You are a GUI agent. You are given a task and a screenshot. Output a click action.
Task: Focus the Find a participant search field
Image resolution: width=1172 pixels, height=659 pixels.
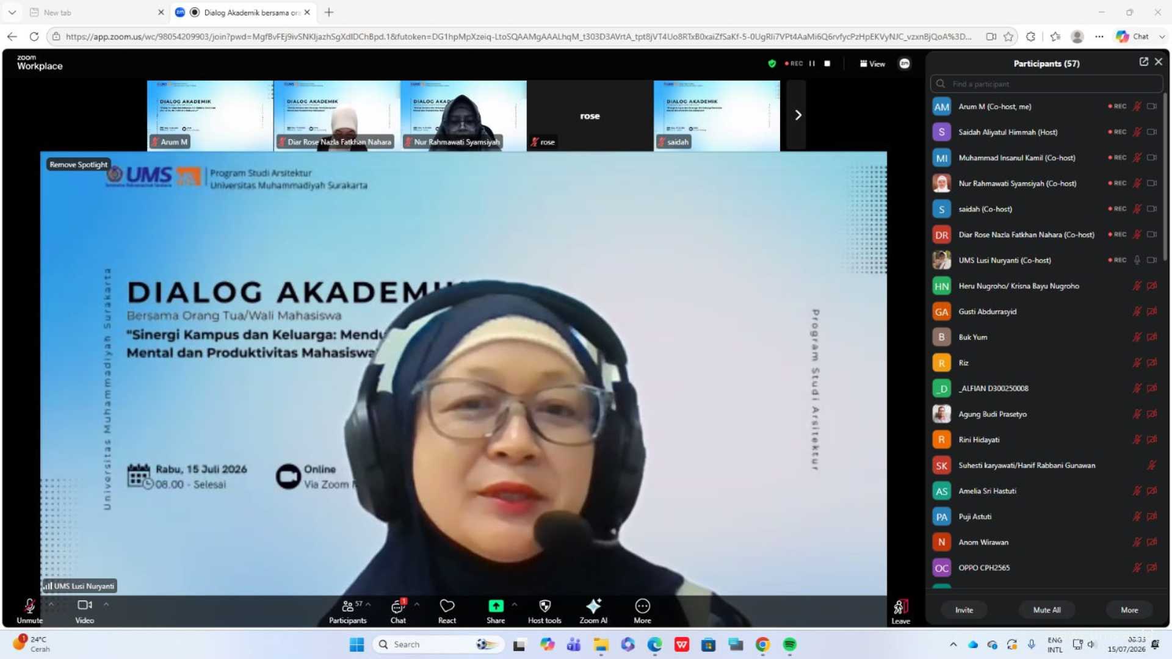point(1046,84)
